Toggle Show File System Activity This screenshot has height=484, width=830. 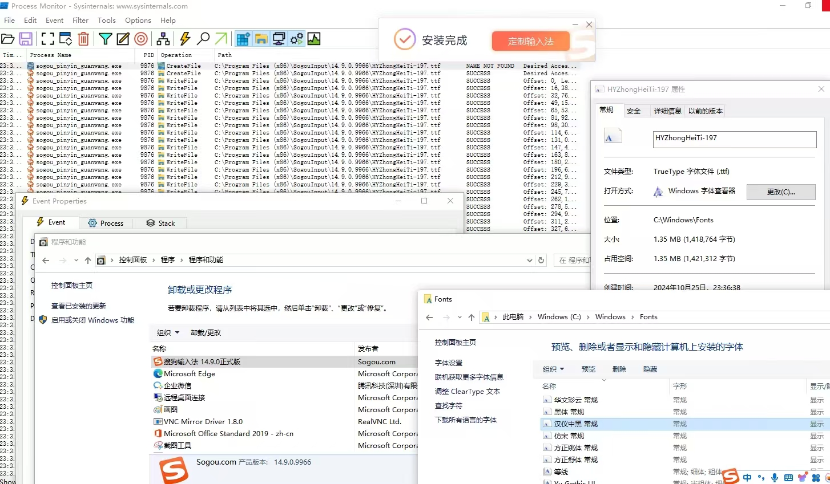pyautogui.click(x=261, y=39)
